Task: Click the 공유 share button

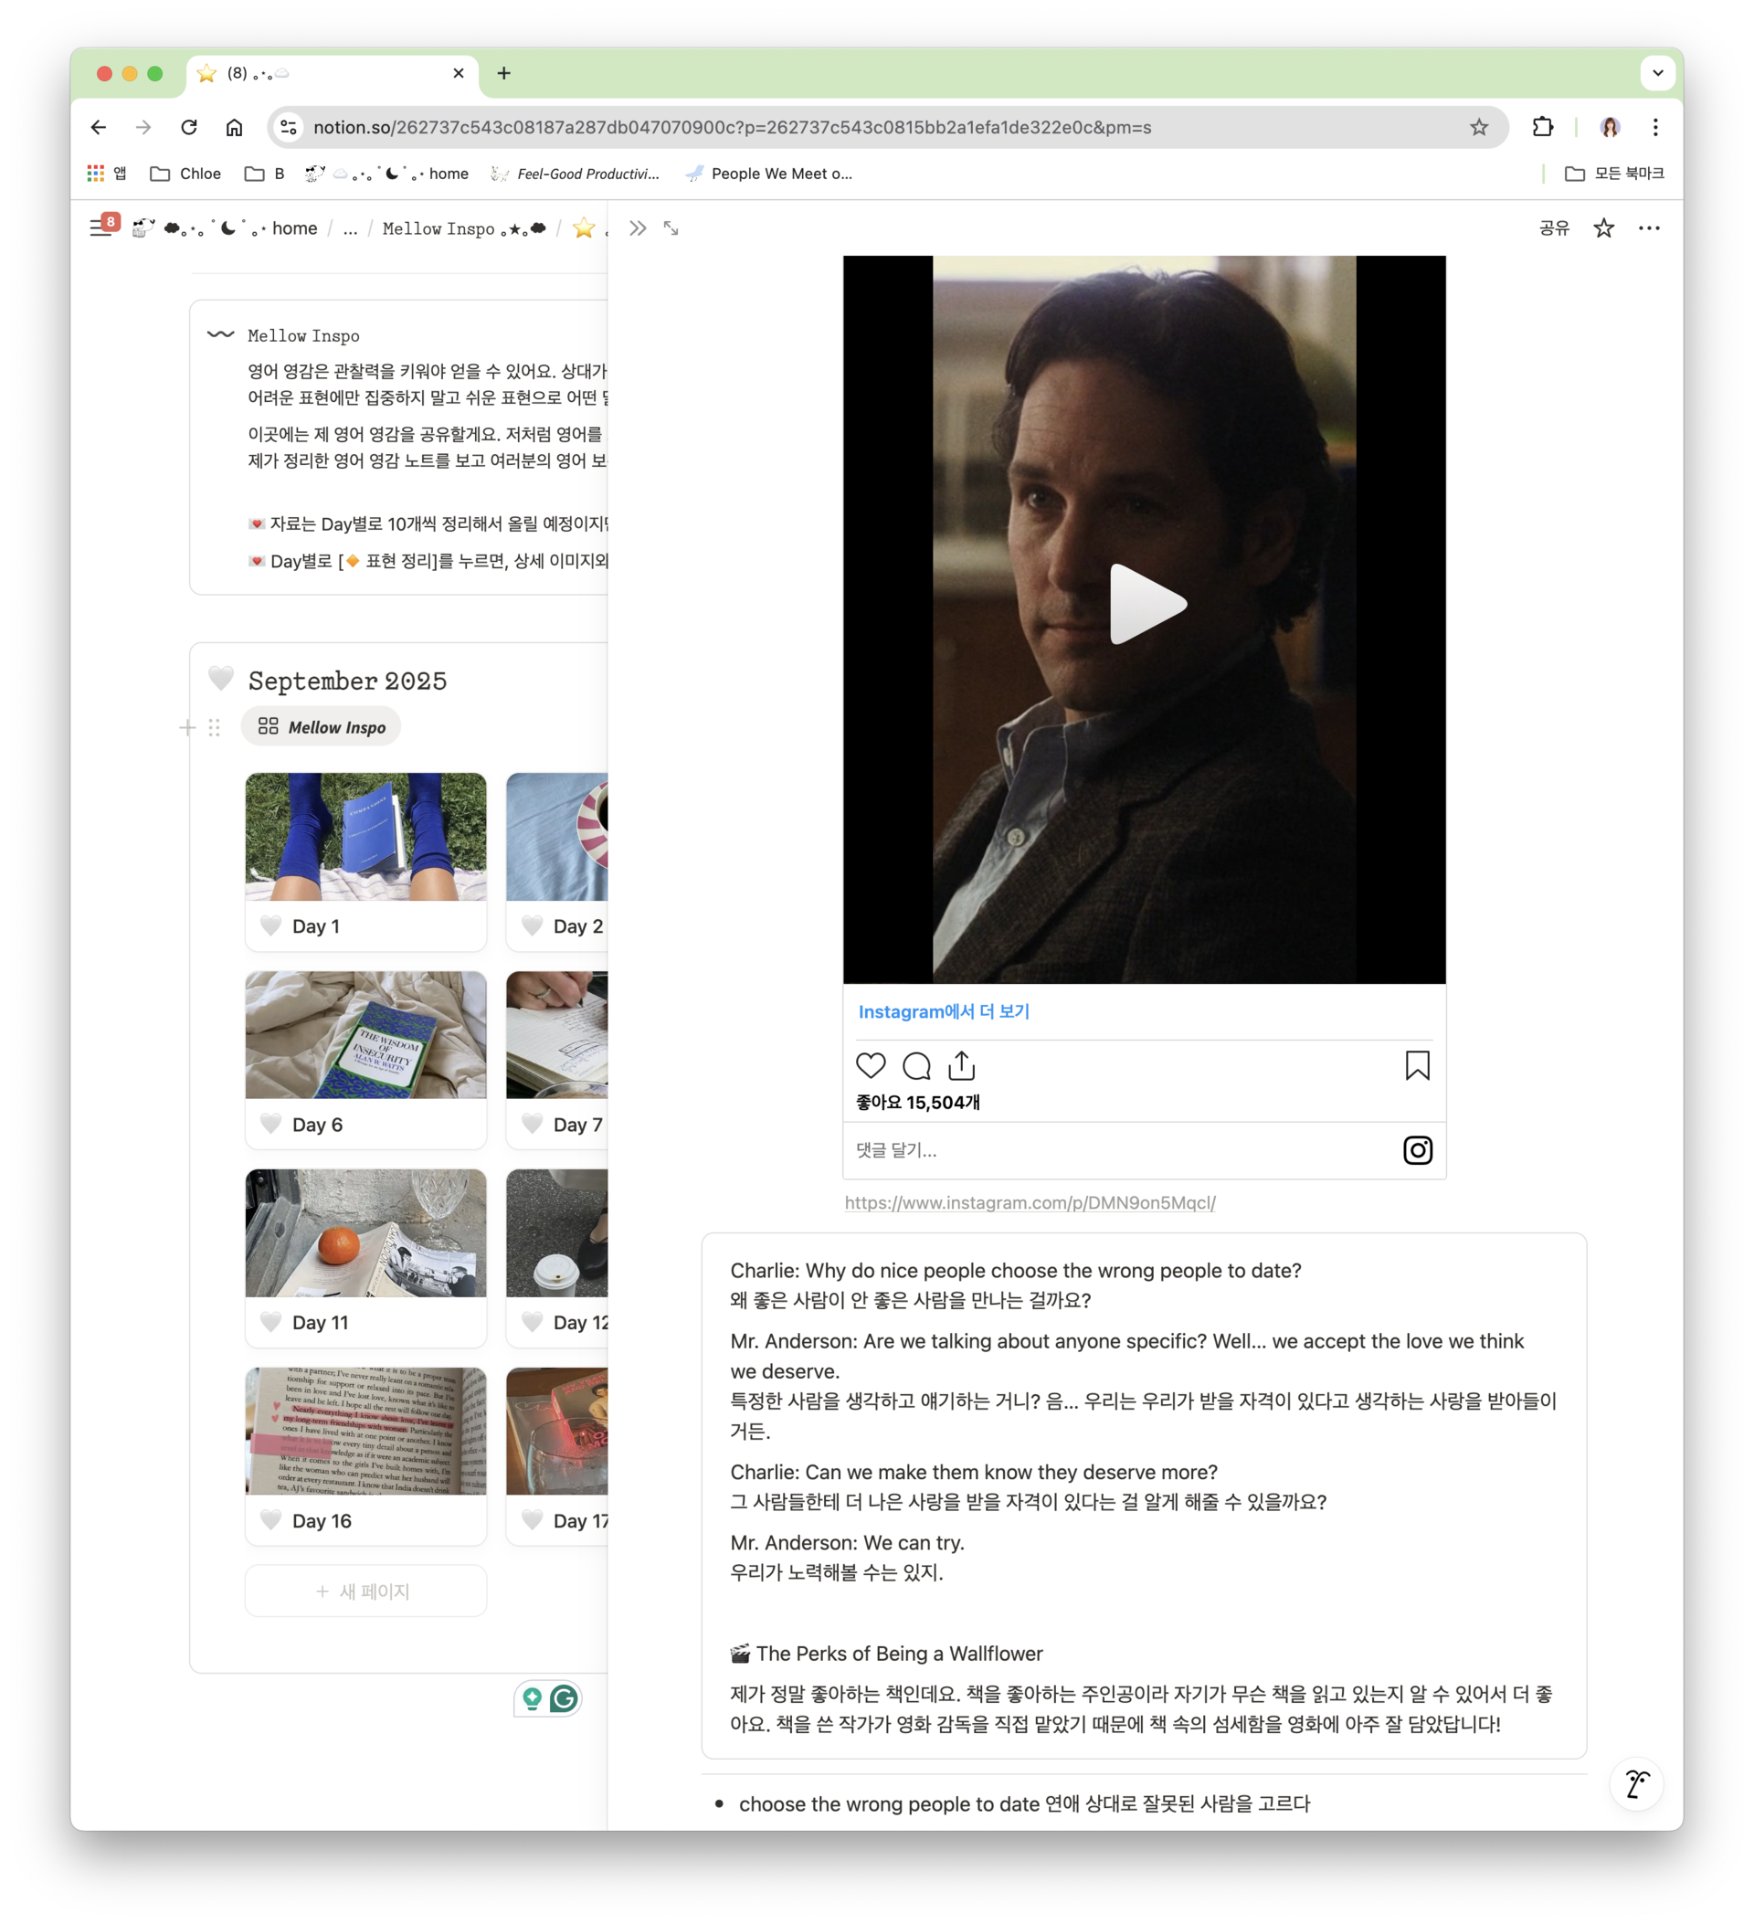Action: [1554, 228]
